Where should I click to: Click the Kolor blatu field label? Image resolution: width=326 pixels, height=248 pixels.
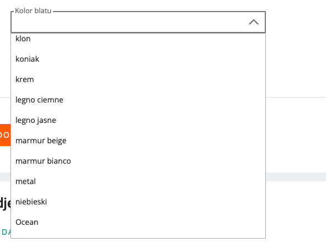pos(33,11)
